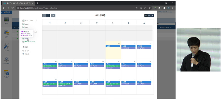The width and height of the screenshot is (221, 100).
Task: Open the status chart icon in sidebar
Action: point(6,19)
